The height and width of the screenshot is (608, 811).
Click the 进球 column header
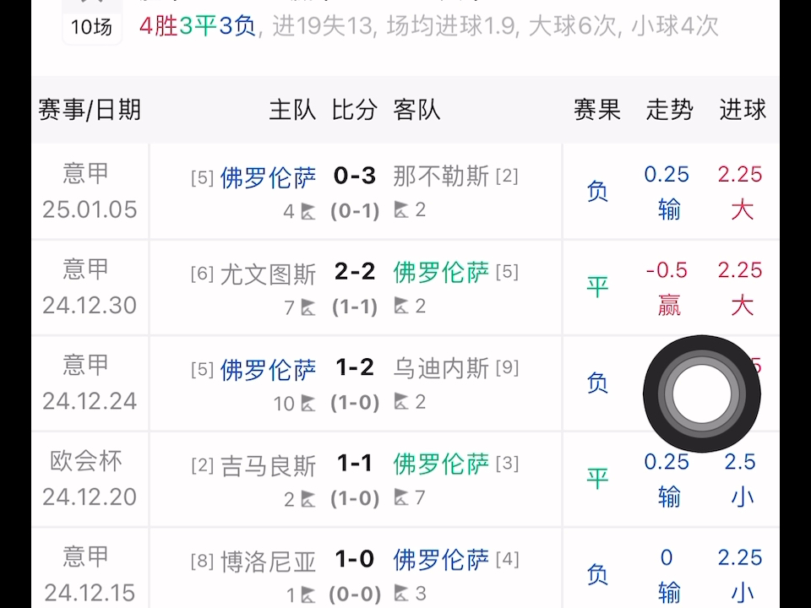pyautogui.click(x=742, y=110)
